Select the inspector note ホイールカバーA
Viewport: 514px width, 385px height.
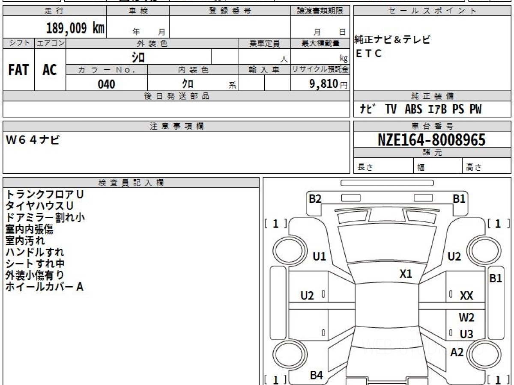coord(44,287)
